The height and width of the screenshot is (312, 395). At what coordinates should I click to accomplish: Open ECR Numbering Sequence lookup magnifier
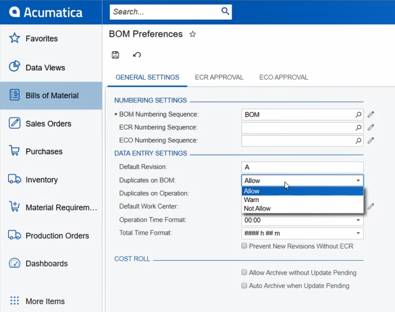click(358, 128)
